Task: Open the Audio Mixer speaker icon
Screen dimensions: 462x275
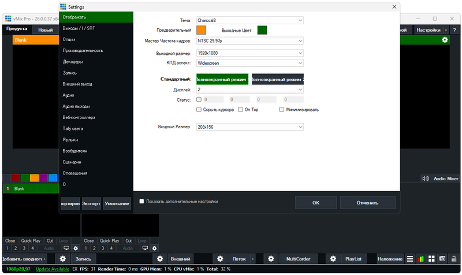Action: tap(425, 179)
